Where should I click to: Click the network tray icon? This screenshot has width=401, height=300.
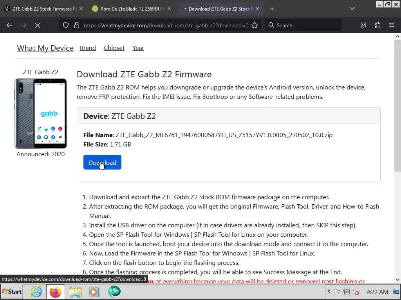click(347, 291)
